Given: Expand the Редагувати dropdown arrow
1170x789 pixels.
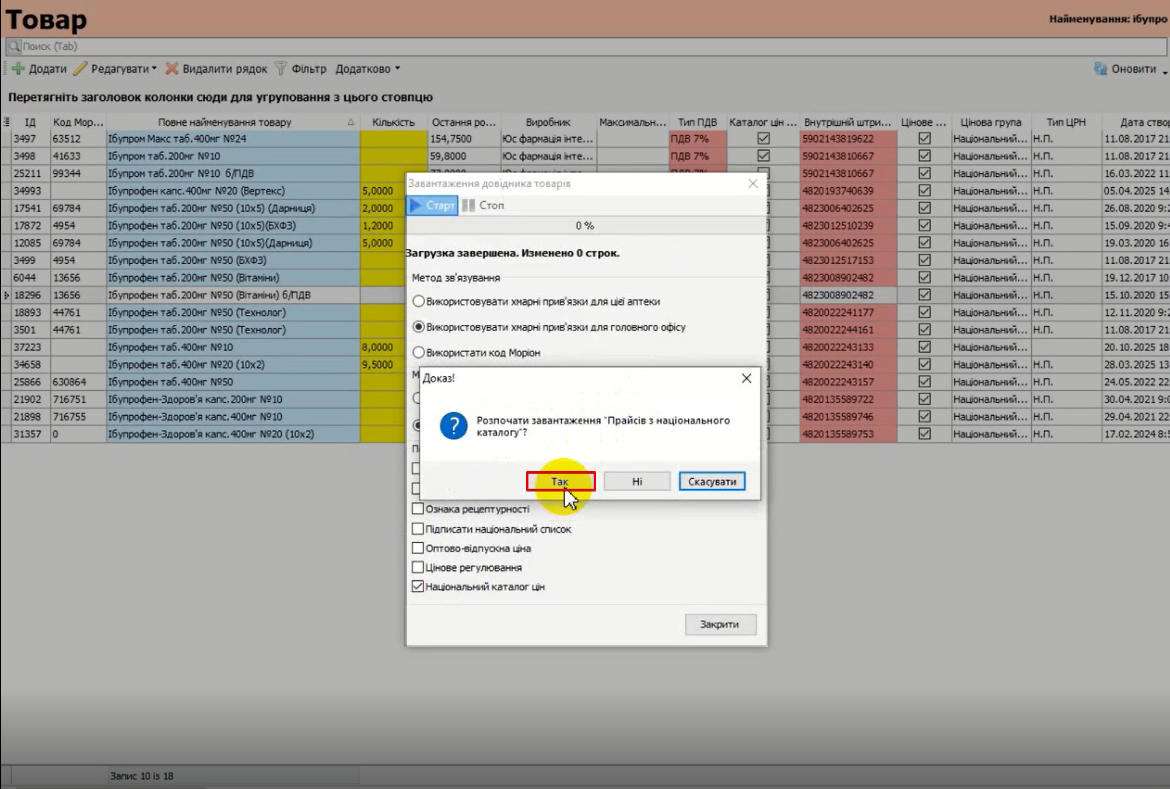Looking at the screenshot, I should pyautogui.click(x=155, y=69).
